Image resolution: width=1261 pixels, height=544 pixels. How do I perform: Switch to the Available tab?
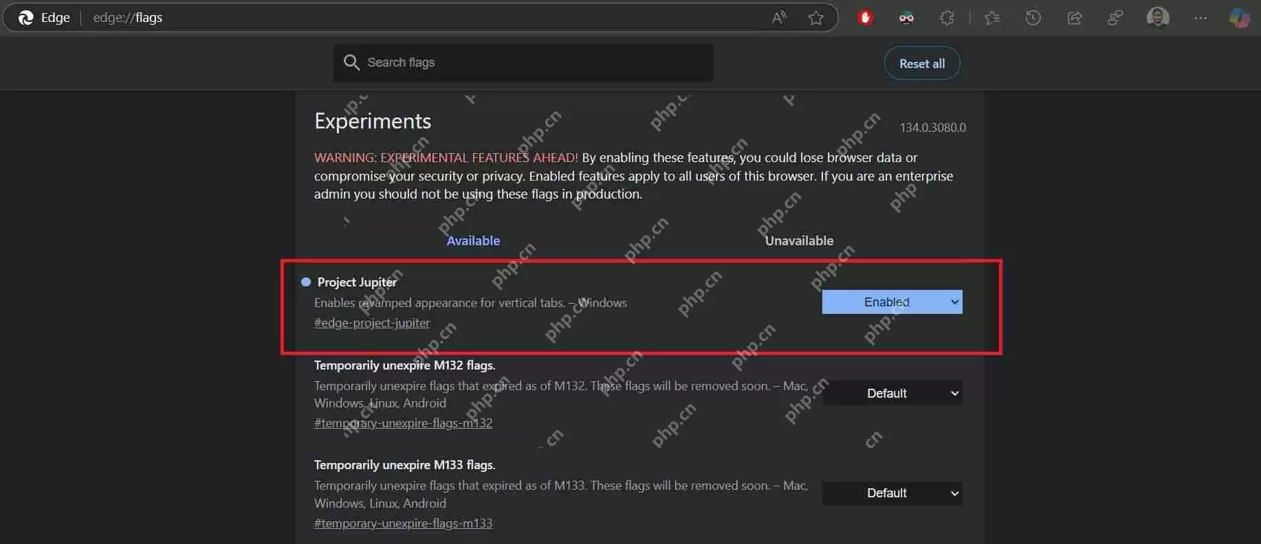tap(473, 240)
